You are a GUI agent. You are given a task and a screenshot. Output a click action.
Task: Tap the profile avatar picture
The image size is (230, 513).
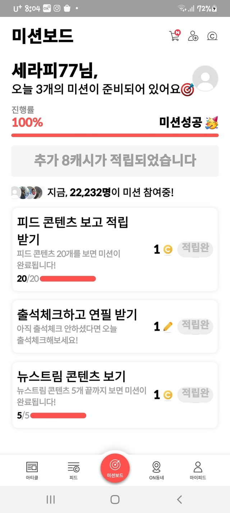pos(205,78)
